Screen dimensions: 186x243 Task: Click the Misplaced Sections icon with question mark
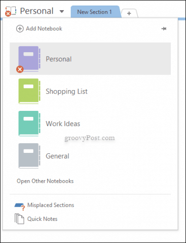pos(20,207)
